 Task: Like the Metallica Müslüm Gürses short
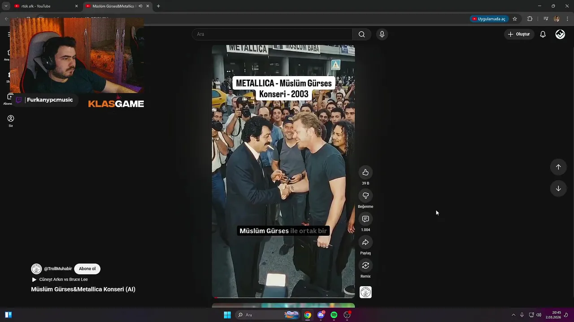[x=365, y=173]
